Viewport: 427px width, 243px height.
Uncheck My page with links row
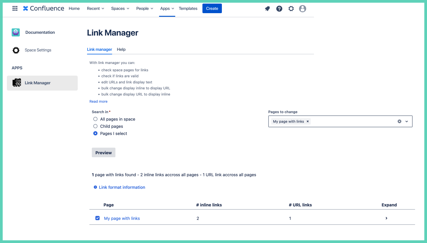pos(97,218)
